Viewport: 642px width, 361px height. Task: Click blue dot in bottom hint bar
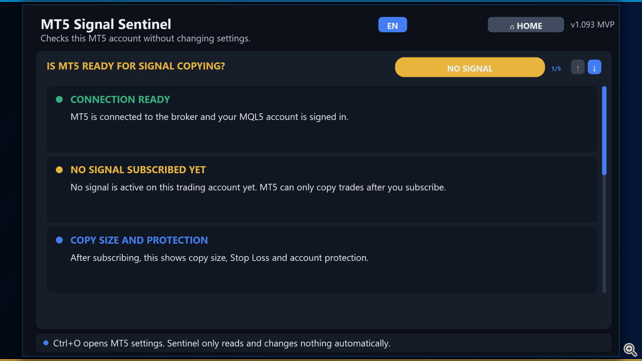pyautogui.click(x=46, y=343)
